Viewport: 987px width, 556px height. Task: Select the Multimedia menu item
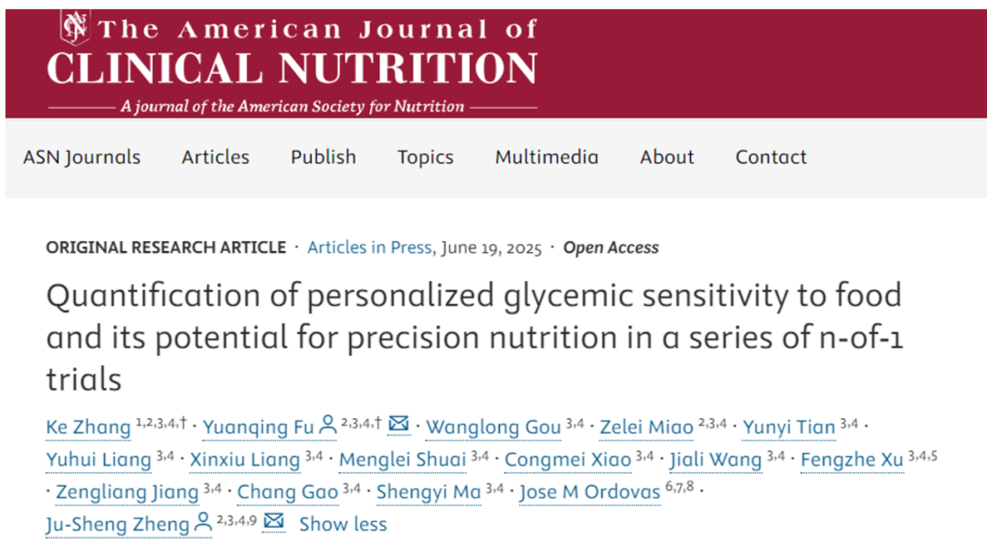[x=547, y=157]
